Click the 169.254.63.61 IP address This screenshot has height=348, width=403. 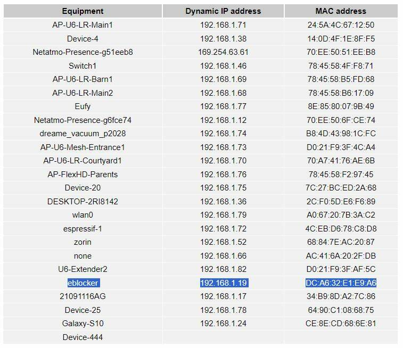pyautogui.click(x=224, y=52)
